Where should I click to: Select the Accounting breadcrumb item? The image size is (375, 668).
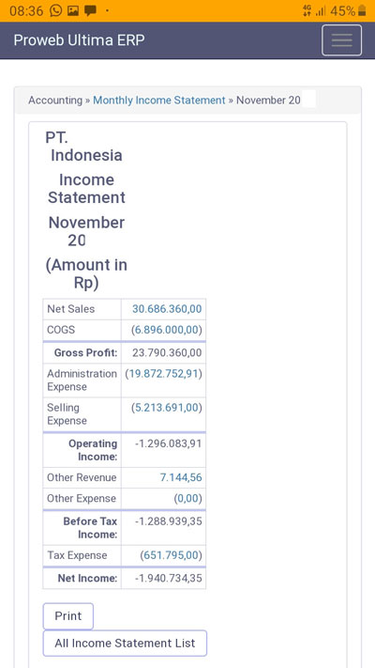click(x=55, y=101)
